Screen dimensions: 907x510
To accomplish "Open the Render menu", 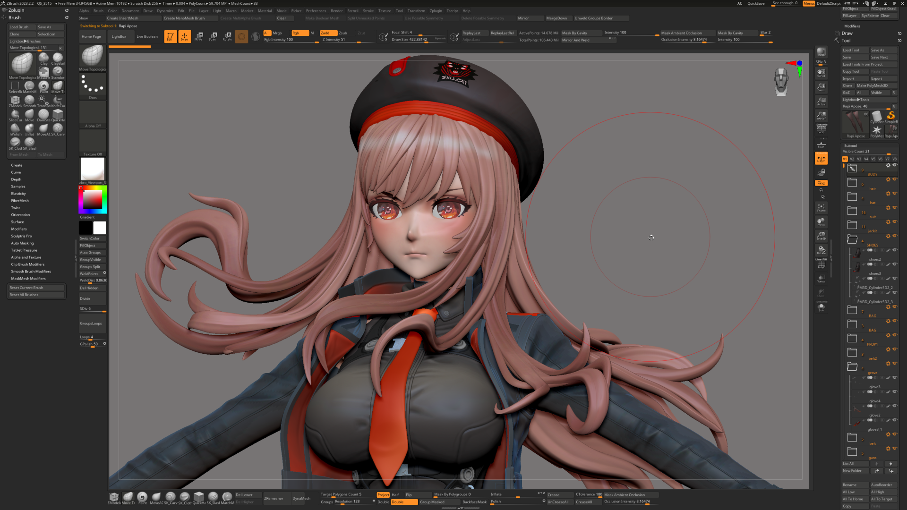I will (x=336, y=11).
